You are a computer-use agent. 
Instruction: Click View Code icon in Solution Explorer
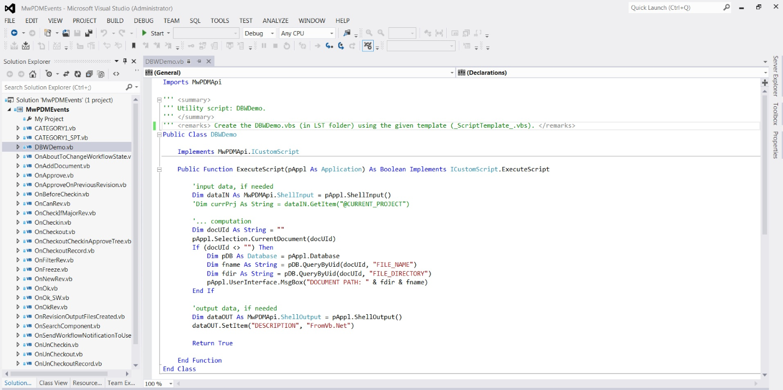[116, 74]
